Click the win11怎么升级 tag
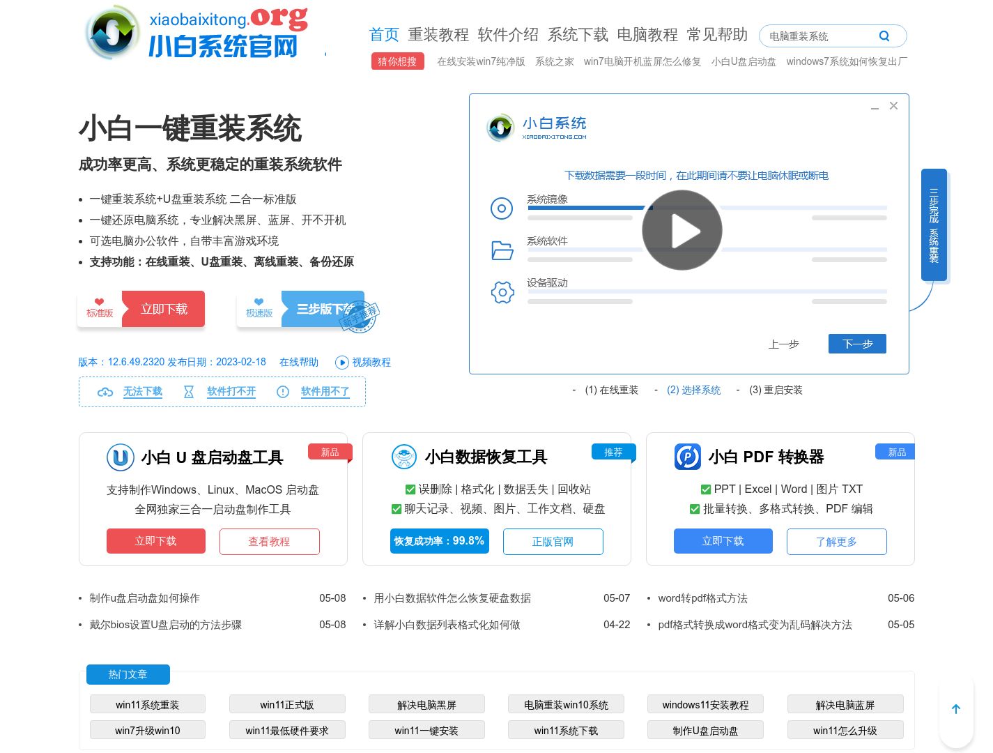The height and width of the screenshot is (753, 993). pos(845,730)
